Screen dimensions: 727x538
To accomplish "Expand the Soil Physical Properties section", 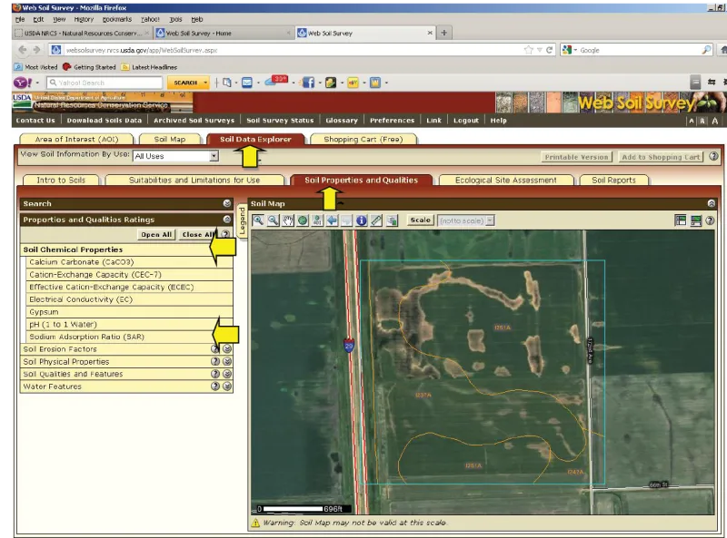I will 227,362.
